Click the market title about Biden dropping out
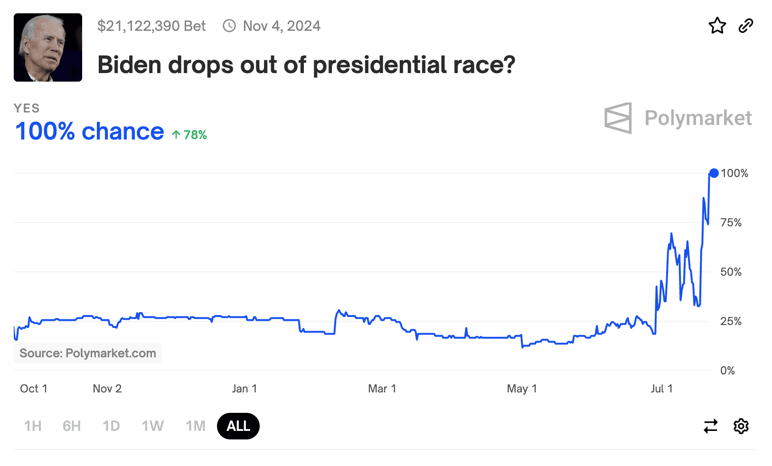 [x=306, y=65]
